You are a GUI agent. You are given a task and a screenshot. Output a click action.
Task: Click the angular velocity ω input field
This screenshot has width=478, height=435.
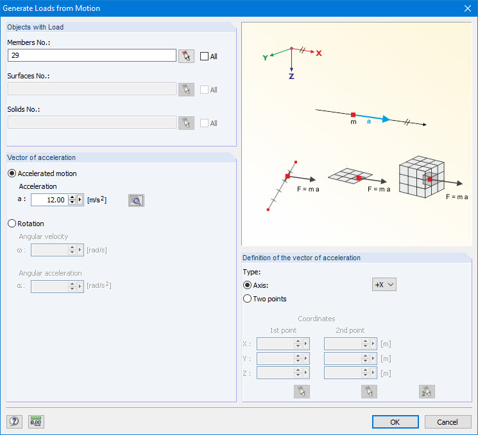(49, 250)
